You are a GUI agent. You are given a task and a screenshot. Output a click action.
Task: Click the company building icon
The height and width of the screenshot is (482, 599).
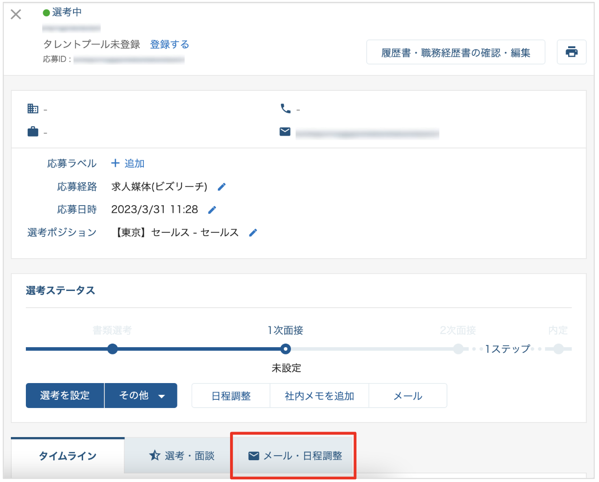(x=33, y=108)
